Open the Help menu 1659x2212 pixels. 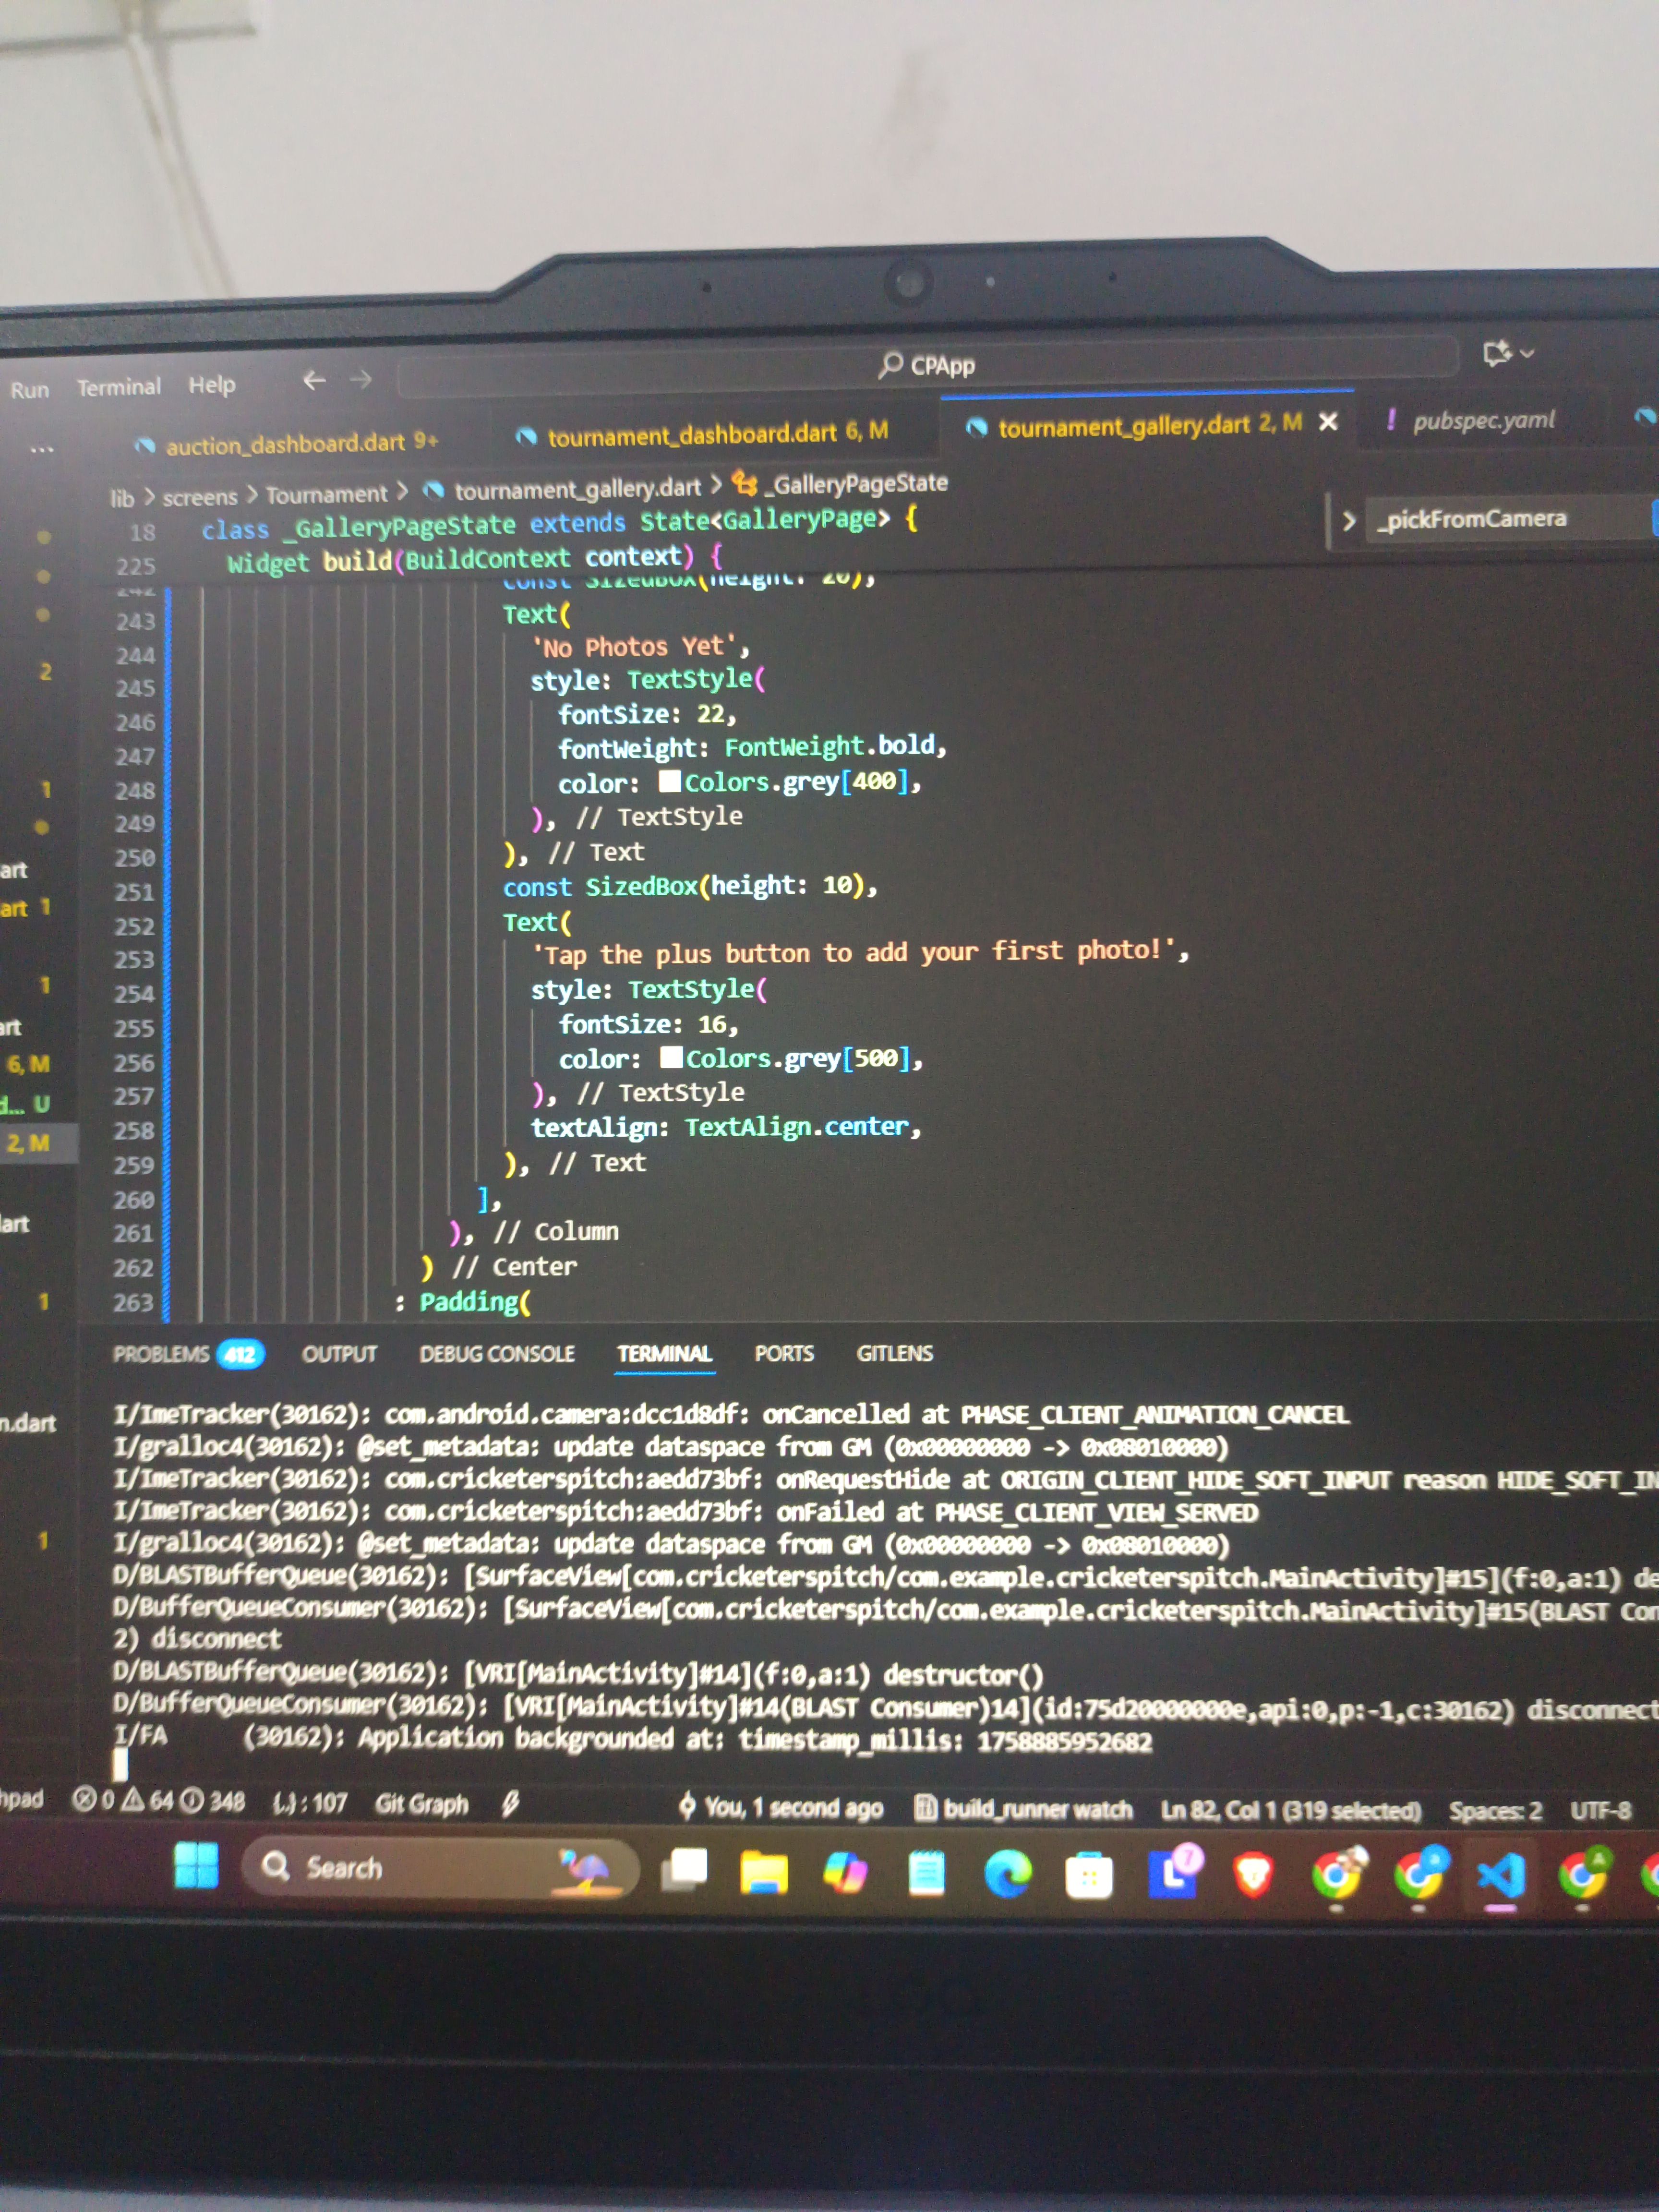tap(212, 384)
